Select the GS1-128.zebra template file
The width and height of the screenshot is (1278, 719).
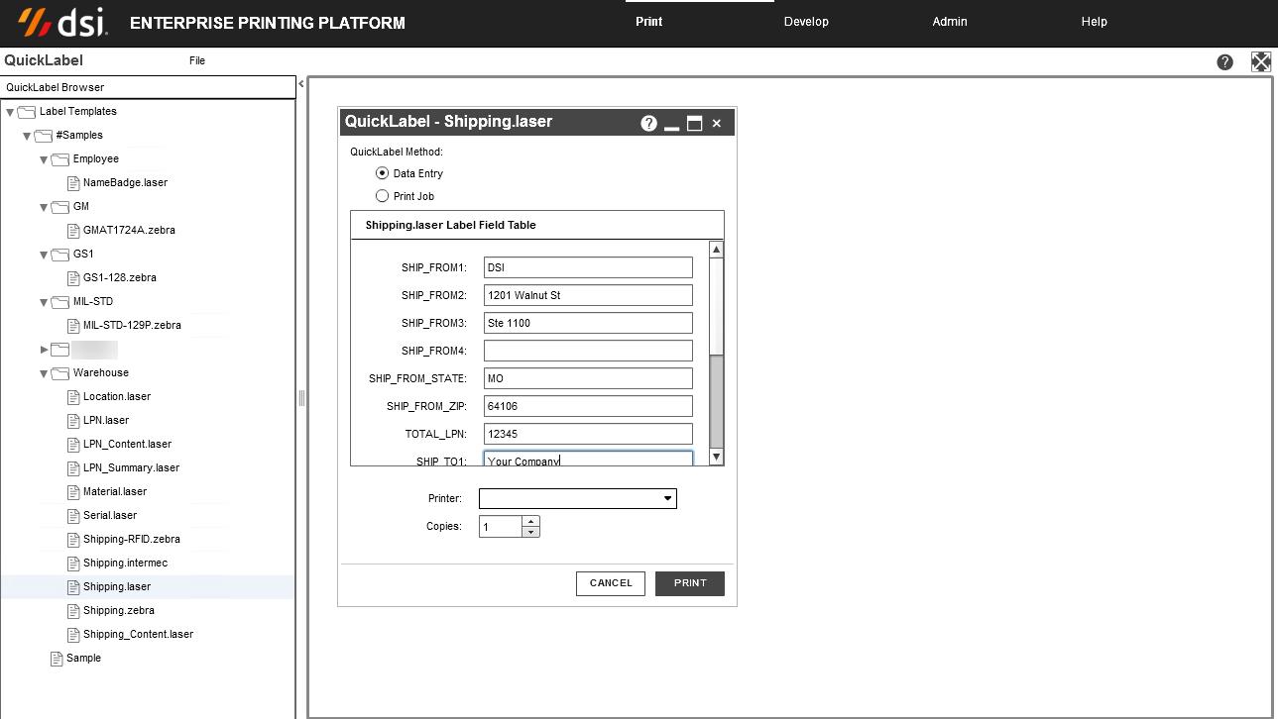[119, 278]
